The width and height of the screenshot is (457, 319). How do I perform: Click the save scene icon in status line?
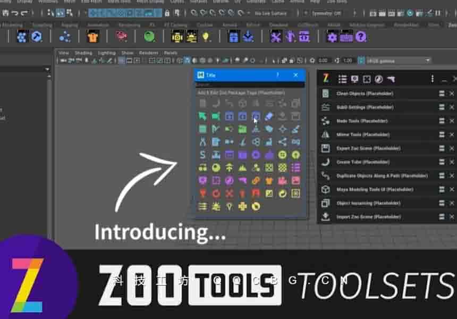point(5,13)
